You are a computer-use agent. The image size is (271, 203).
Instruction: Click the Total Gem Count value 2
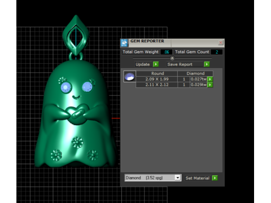[x=217, y=52]
